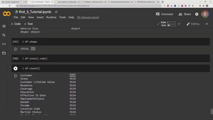
Task: Open the View menu
Action: pos(31,17)
